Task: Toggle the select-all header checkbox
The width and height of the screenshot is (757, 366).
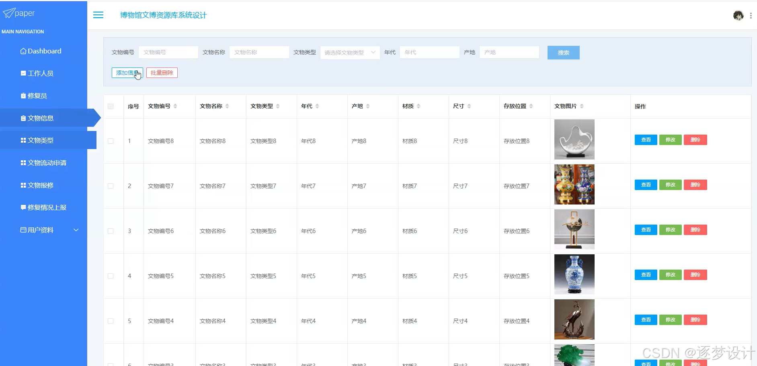Action: (111, 106)
